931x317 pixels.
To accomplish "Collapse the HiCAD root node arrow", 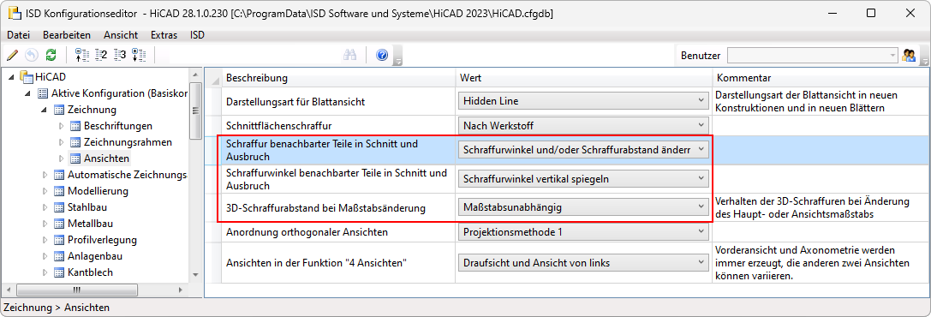I will [12, 77].
